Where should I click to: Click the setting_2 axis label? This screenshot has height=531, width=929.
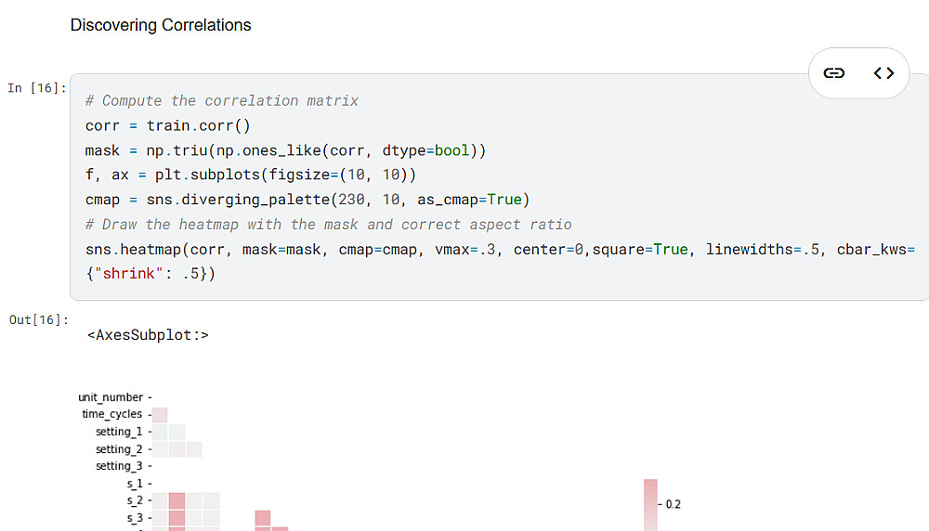pos(119,449)
